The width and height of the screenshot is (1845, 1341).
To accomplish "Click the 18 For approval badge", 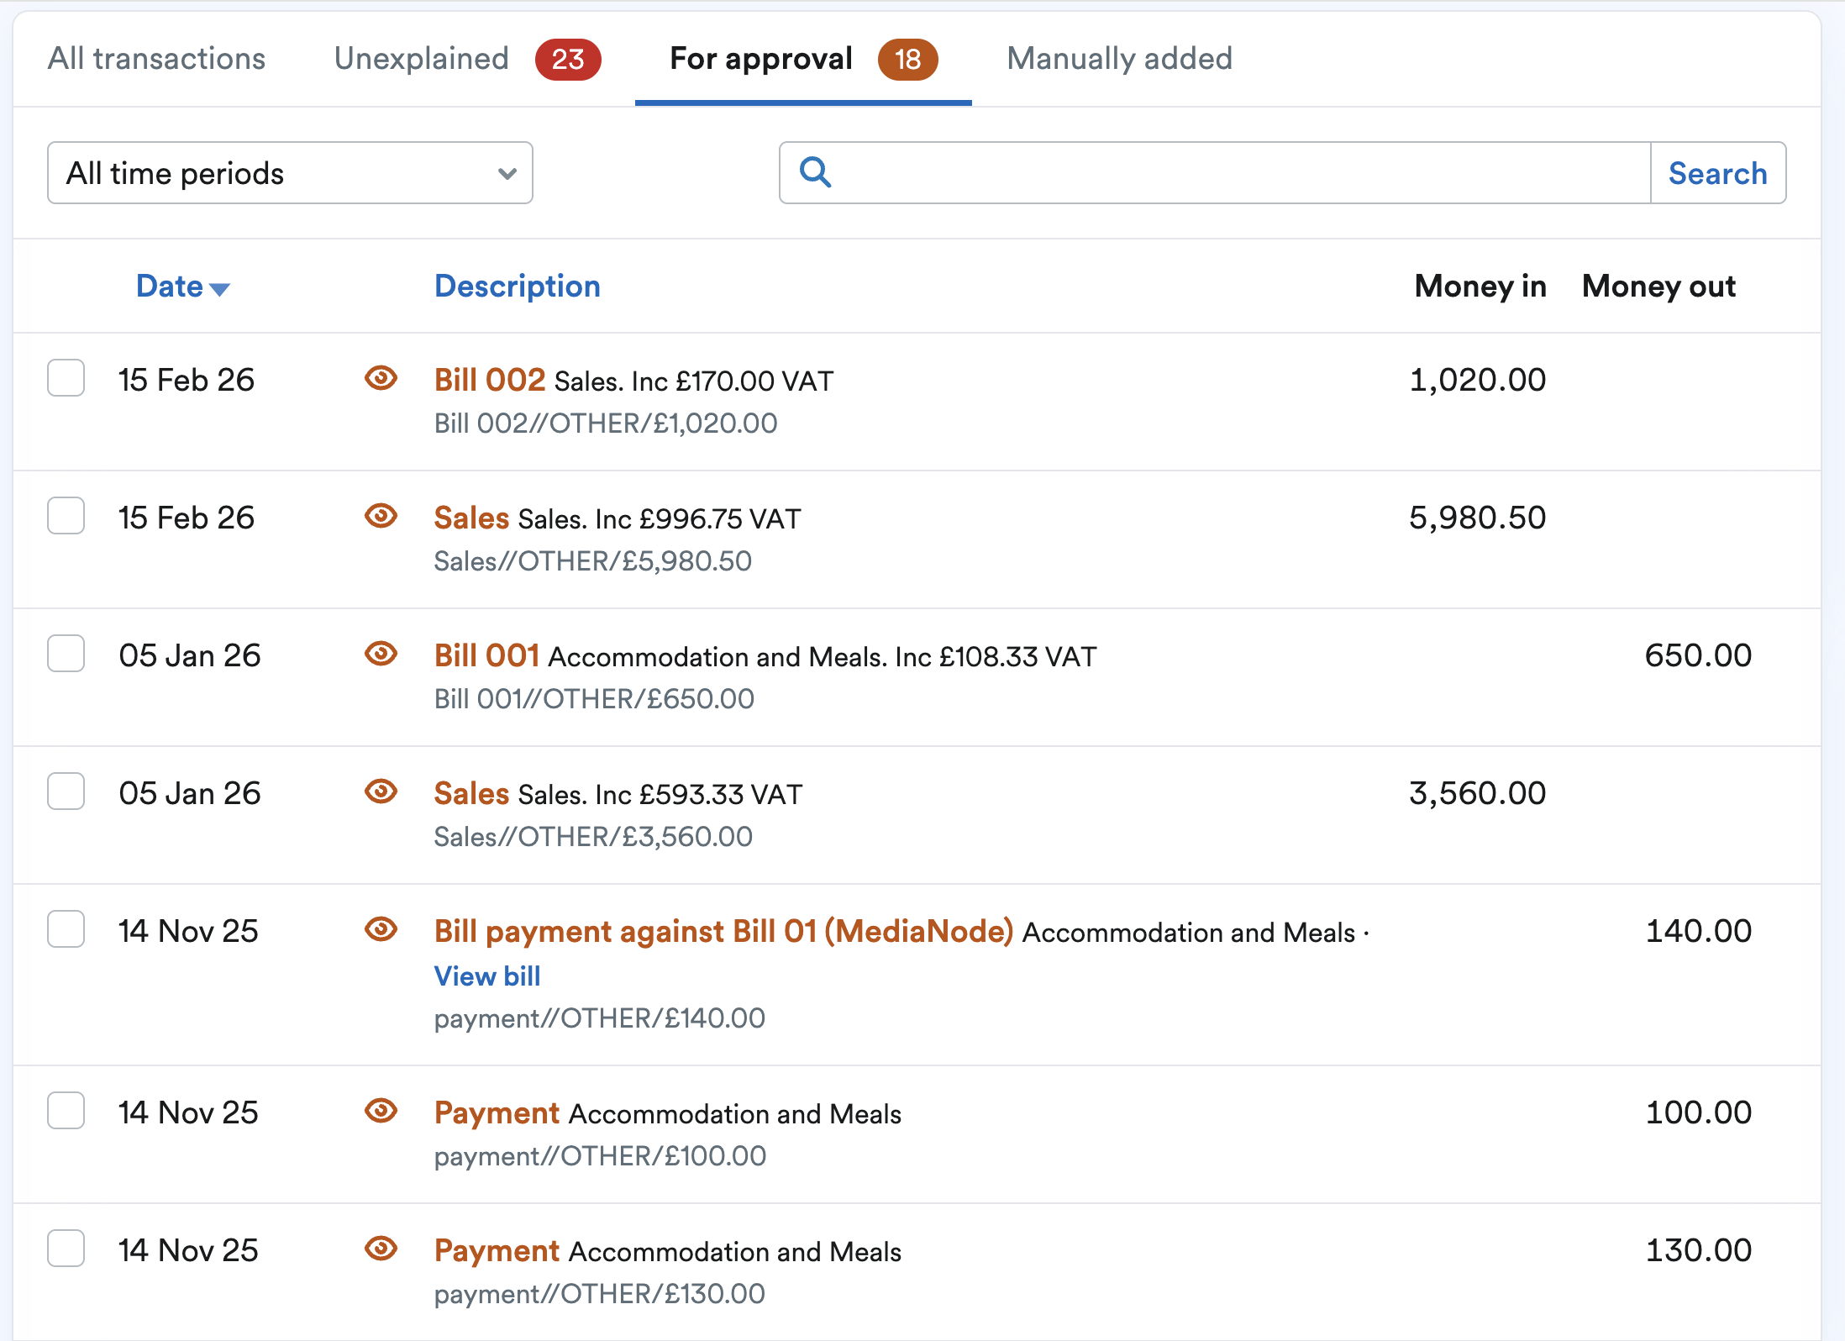I will click(x=907, y=60).
